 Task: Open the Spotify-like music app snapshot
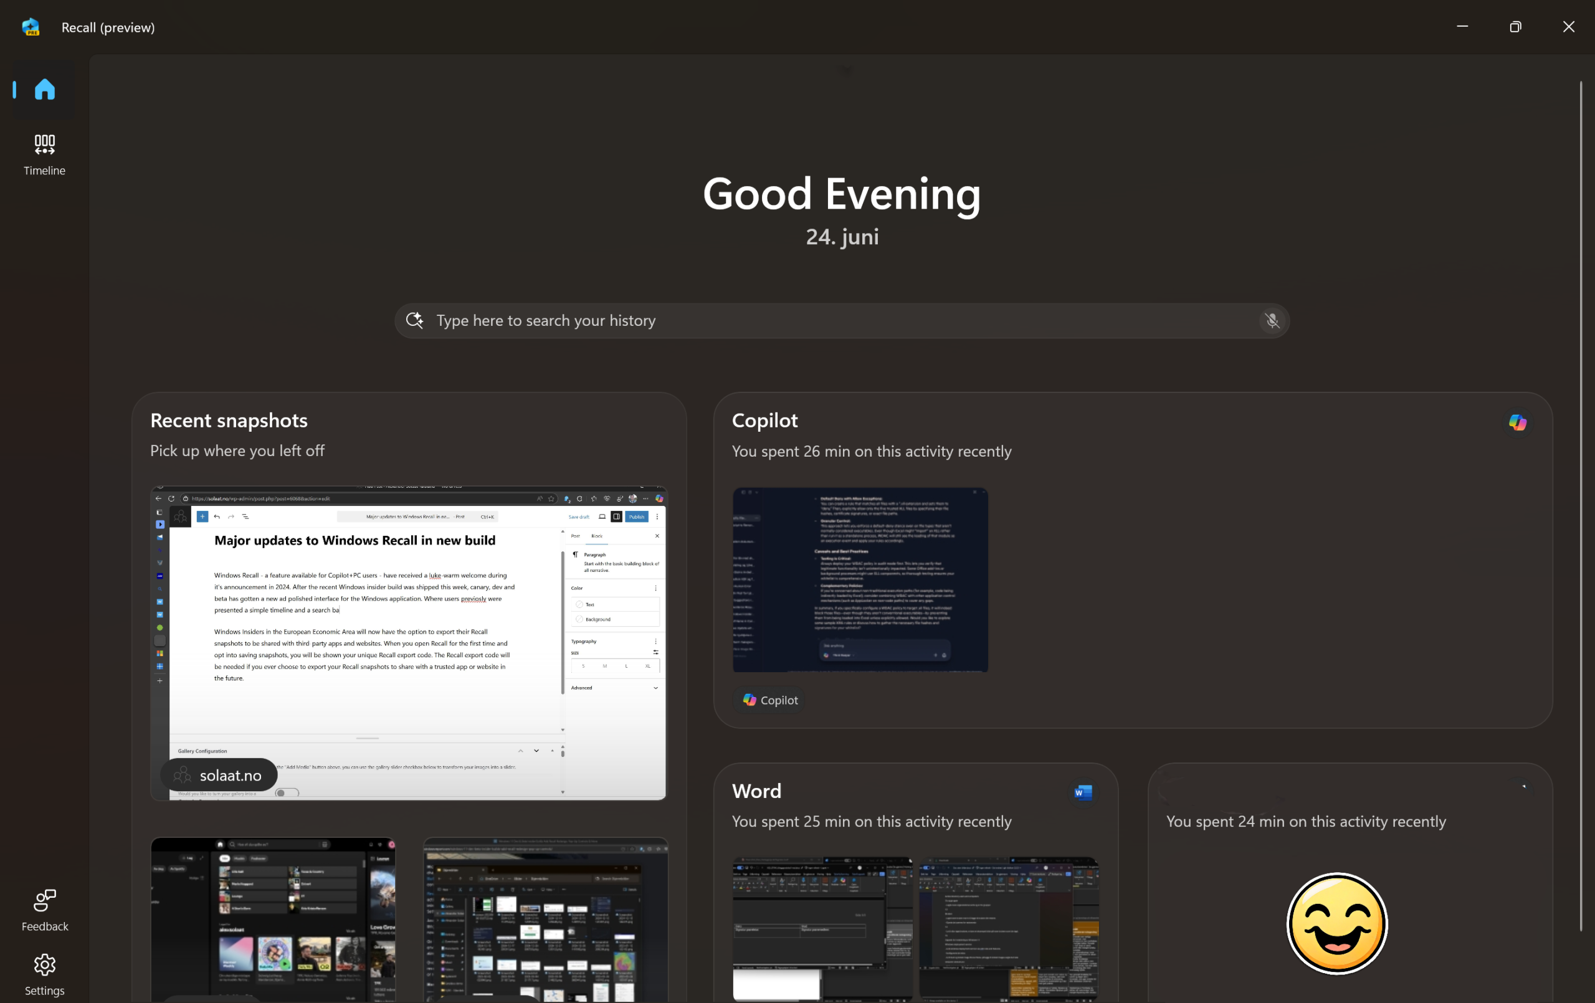click(273, 920)
